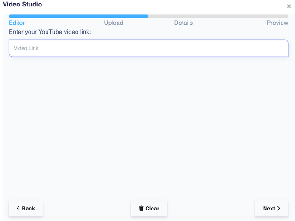Image resolution: width=295 pixels, height=221 pixels.
Task: Click the "Video Link" placeholder text
Action: point(26,48)
